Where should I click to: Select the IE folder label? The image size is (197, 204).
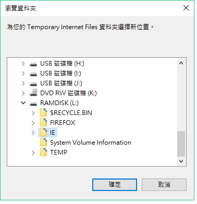click(x=53, y=133)
